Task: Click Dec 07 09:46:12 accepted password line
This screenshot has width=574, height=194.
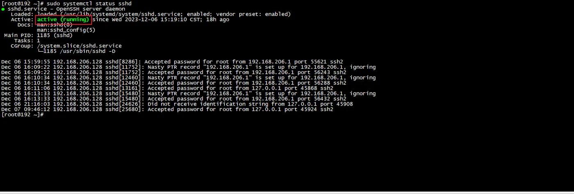Action: coord(167,110)
